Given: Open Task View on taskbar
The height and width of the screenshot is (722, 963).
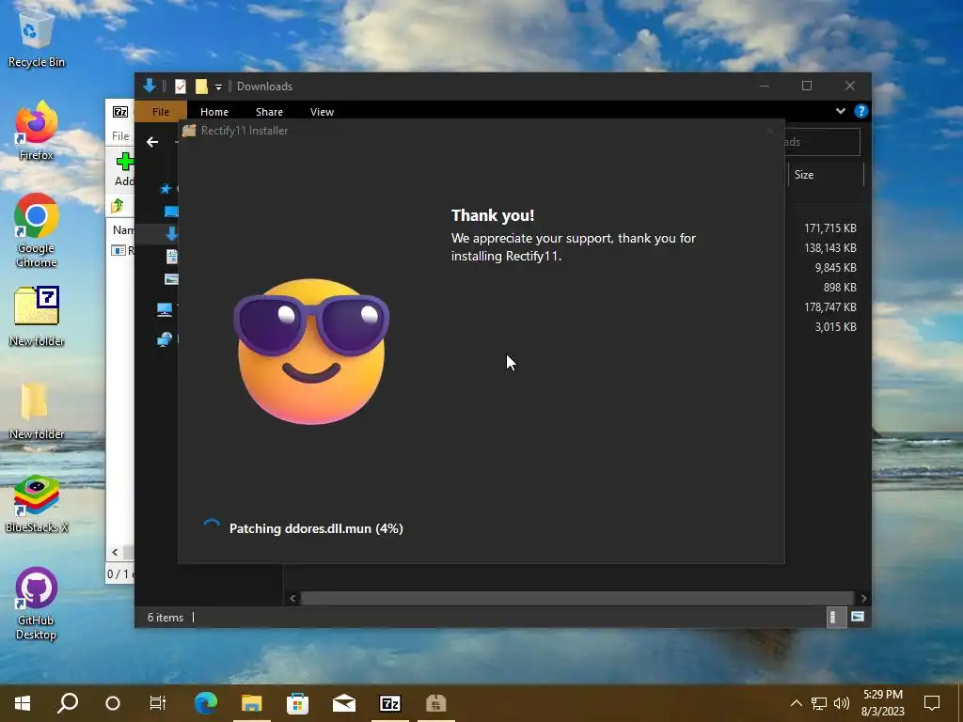Looking at the screenshot, I should pyautogui.click(x=157, y=703).
